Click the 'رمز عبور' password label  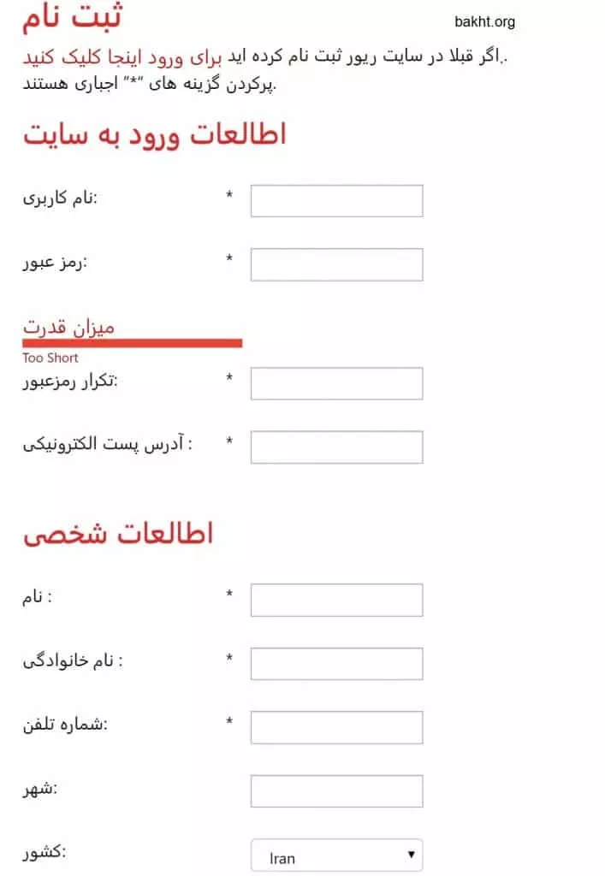(56, 262)
